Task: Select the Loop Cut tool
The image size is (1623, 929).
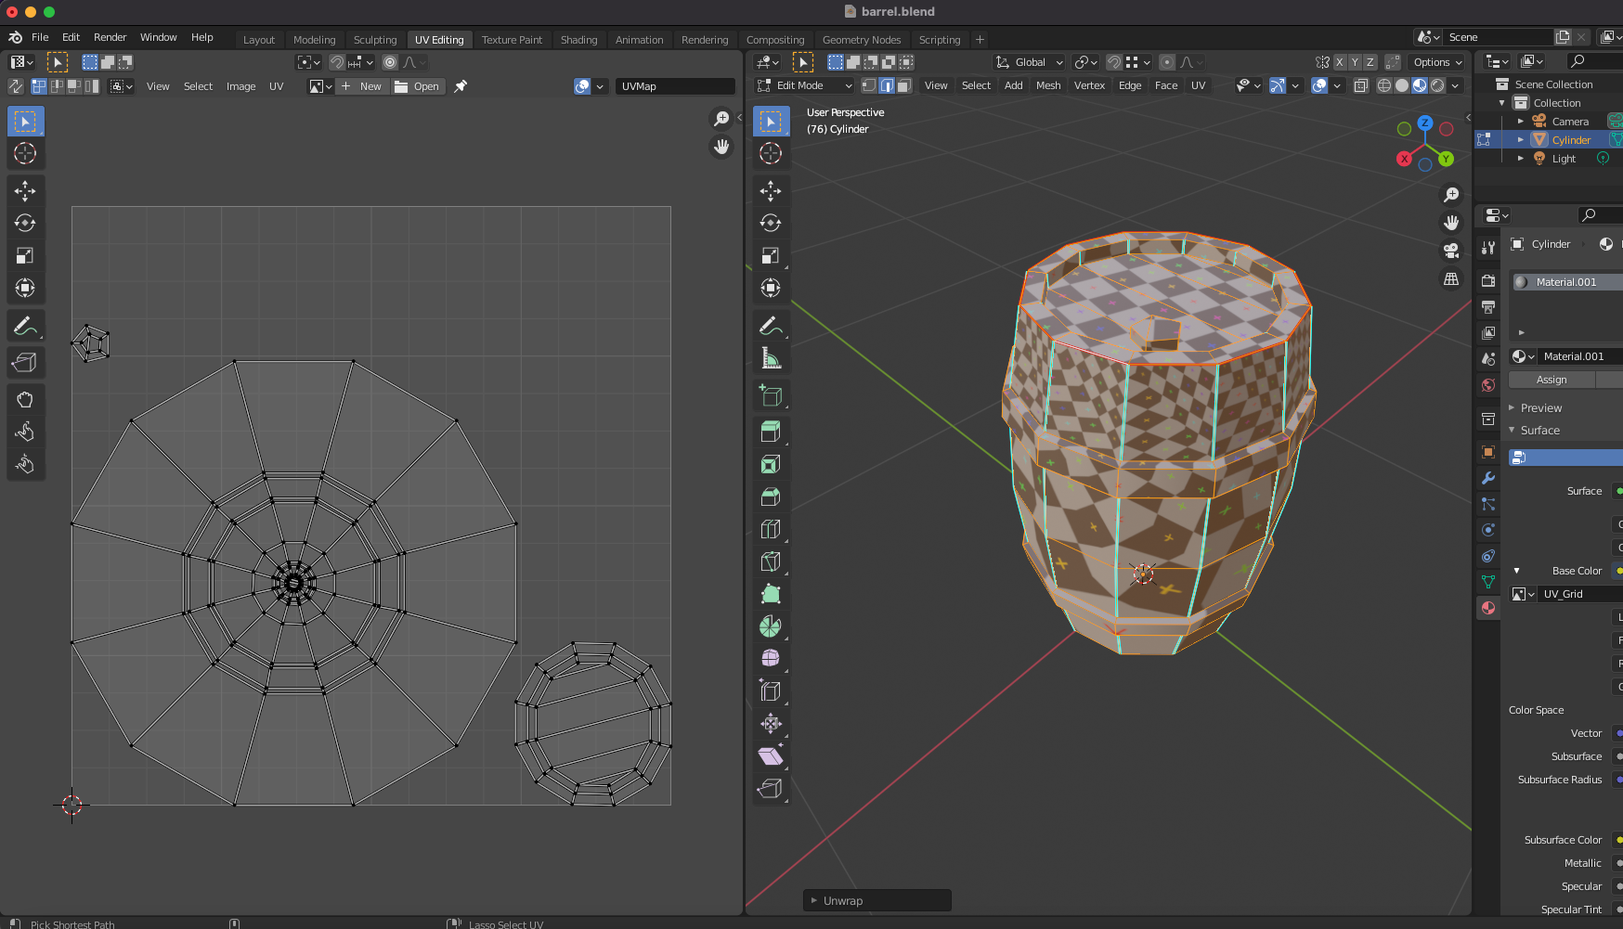Action: pyautogui.click(x=770, y=529)
